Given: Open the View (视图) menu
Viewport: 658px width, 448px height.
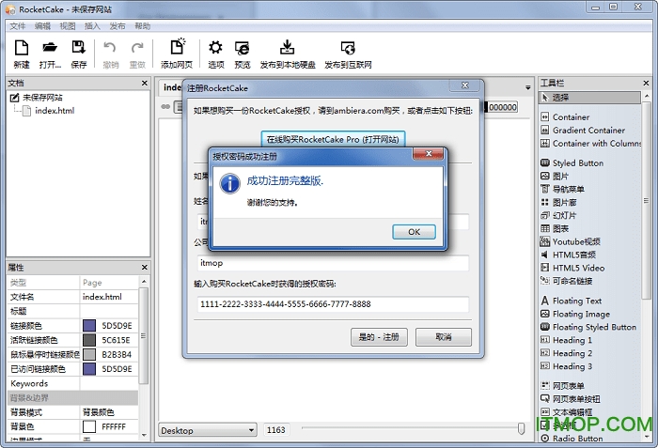Looking at the screenshot, I should click(68, 26).
